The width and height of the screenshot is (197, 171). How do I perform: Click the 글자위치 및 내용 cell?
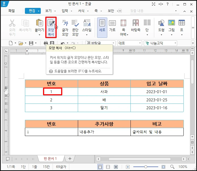point(157,132)
